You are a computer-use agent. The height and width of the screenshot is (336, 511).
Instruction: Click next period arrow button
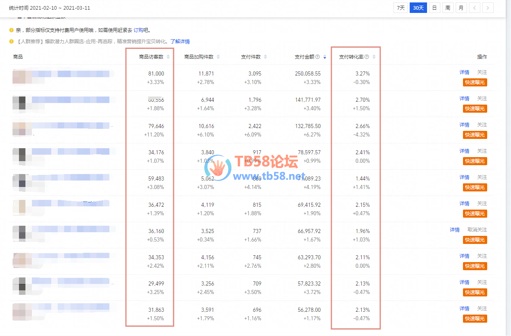(x=488, y=8)
